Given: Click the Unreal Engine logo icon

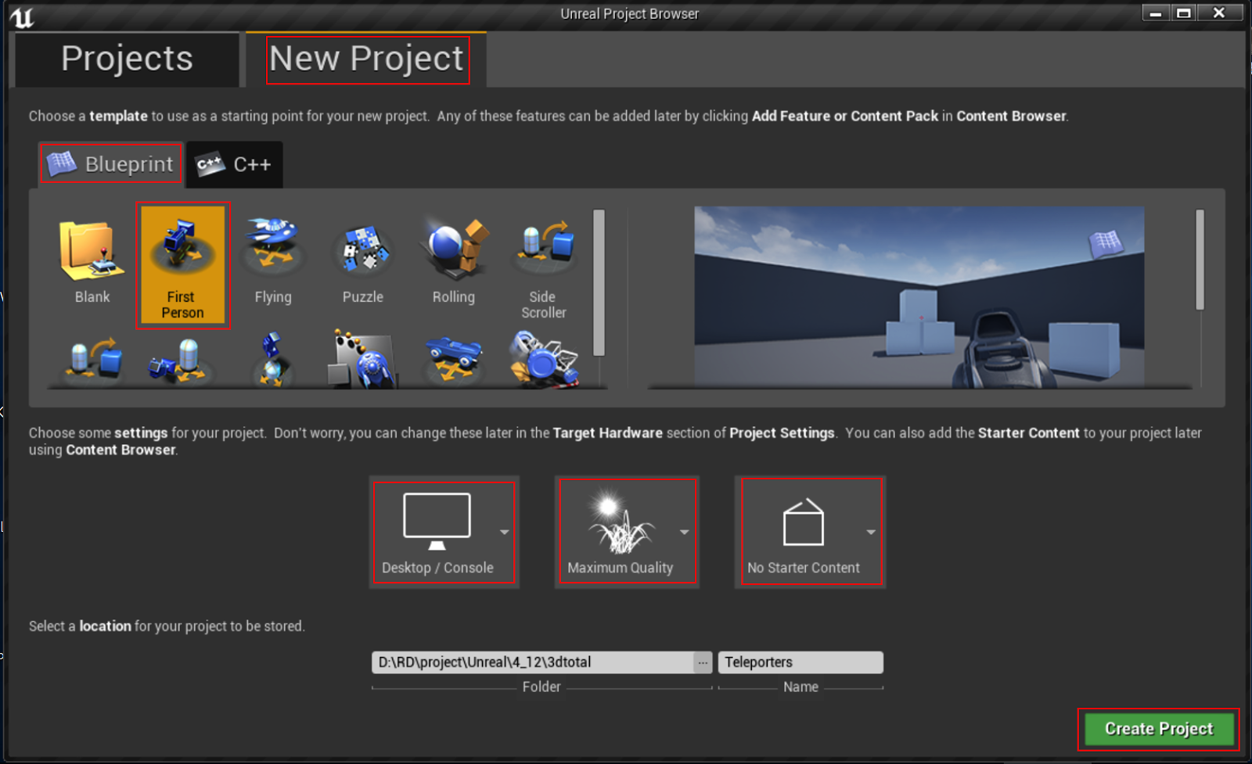Looking at the screenshot, I should coord(23,16).
